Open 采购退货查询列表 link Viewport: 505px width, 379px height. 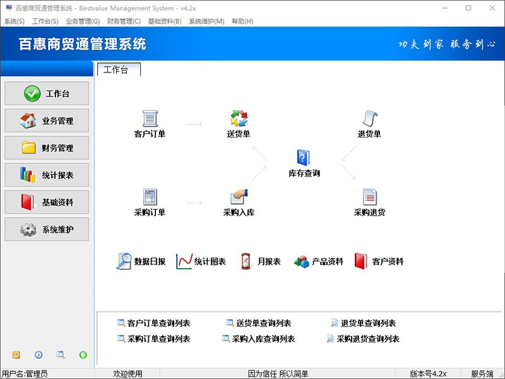click(363, 339)
